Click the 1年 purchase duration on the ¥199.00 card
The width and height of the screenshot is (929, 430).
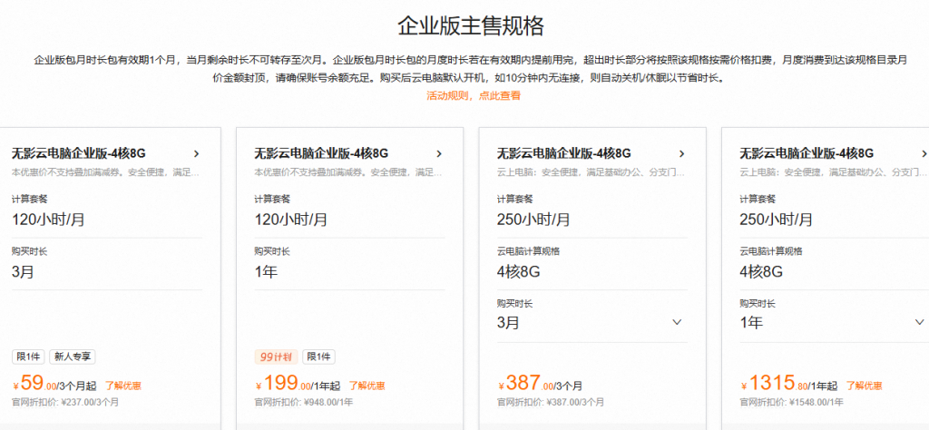pos(266,272)
